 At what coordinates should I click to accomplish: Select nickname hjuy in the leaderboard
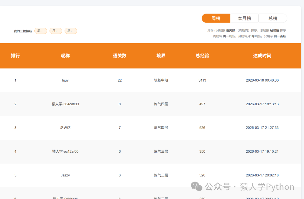tap(65, 80)
